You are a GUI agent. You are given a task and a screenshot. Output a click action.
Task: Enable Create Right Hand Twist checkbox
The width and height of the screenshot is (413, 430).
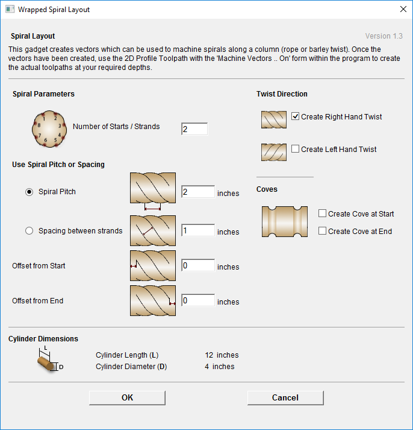[295, 116]
